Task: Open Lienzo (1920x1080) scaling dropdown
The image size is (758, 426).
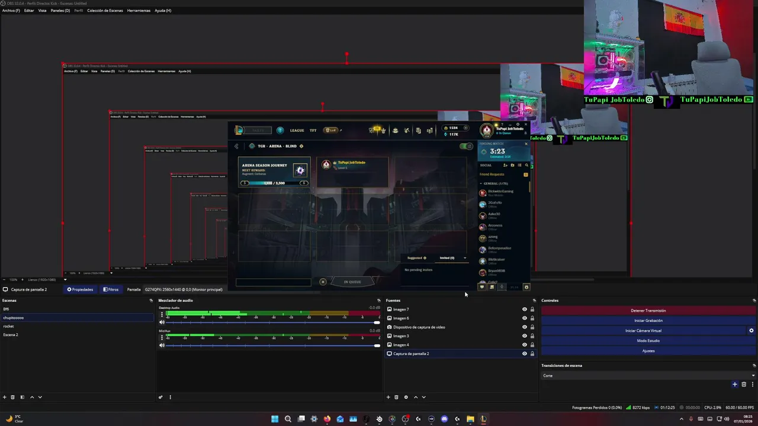Action: click(x=46, y=280)
